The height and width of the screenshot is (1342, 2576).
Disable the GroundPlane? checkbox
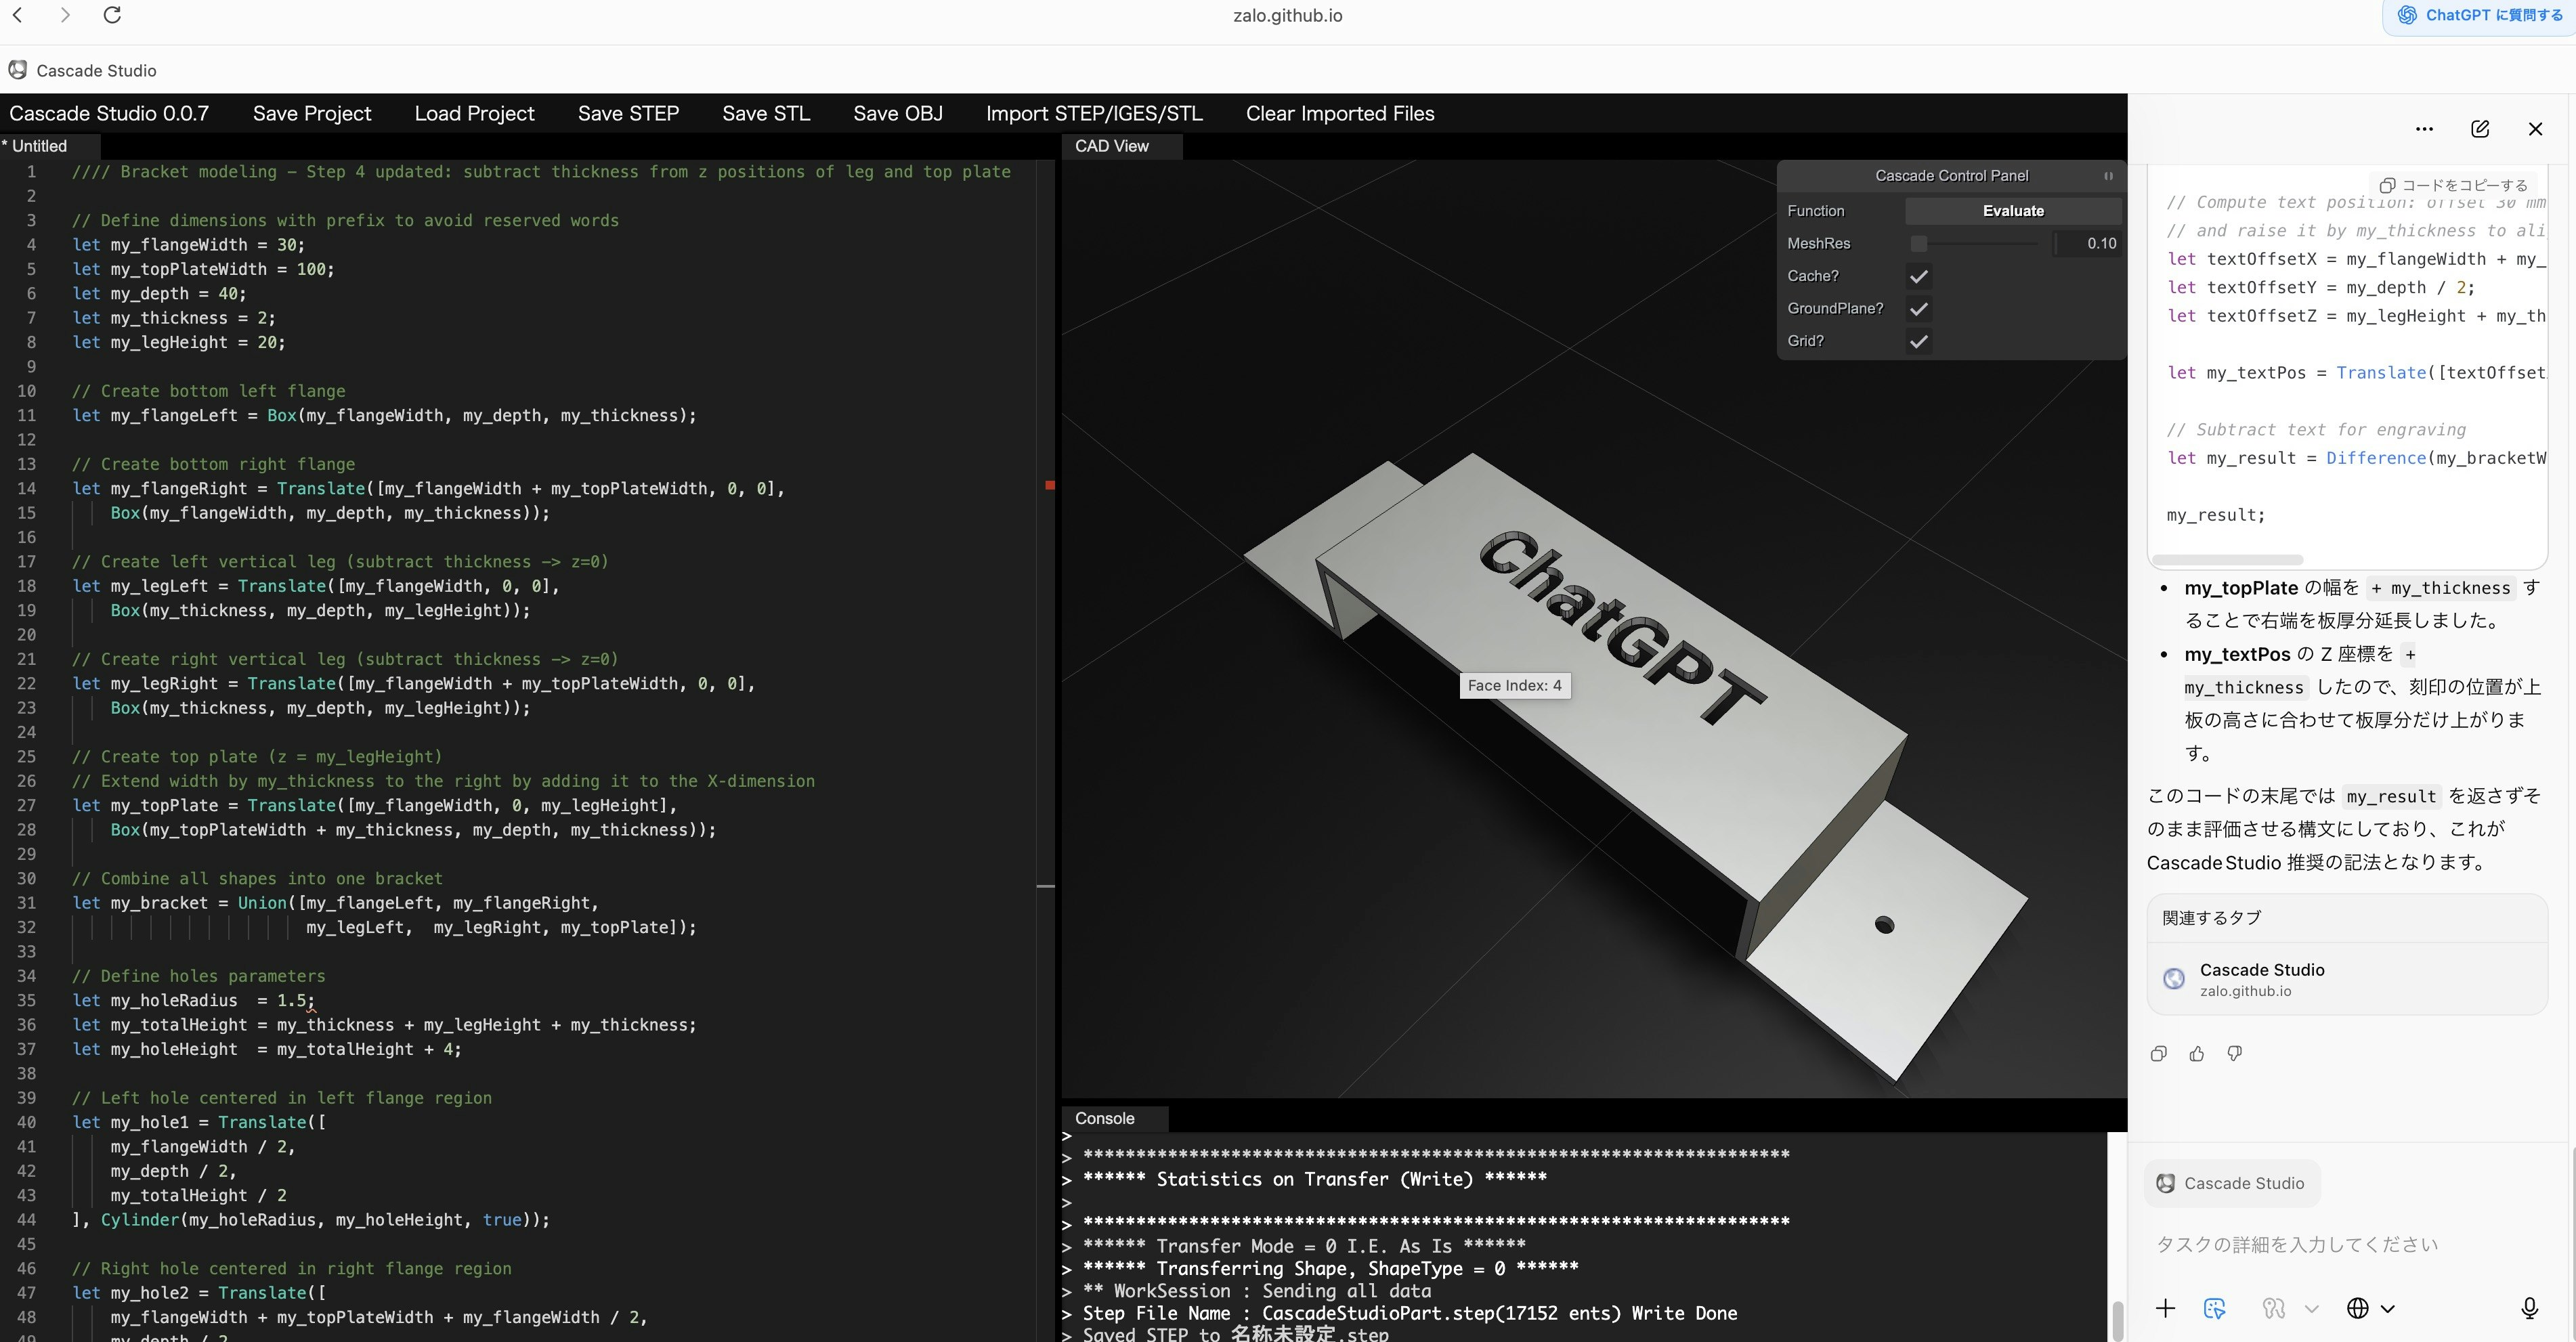click(x=1918, y=308)
